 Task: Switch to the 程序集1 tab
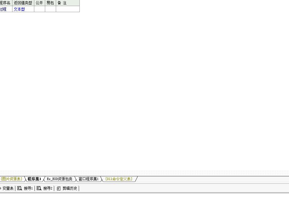pos(34,179)
